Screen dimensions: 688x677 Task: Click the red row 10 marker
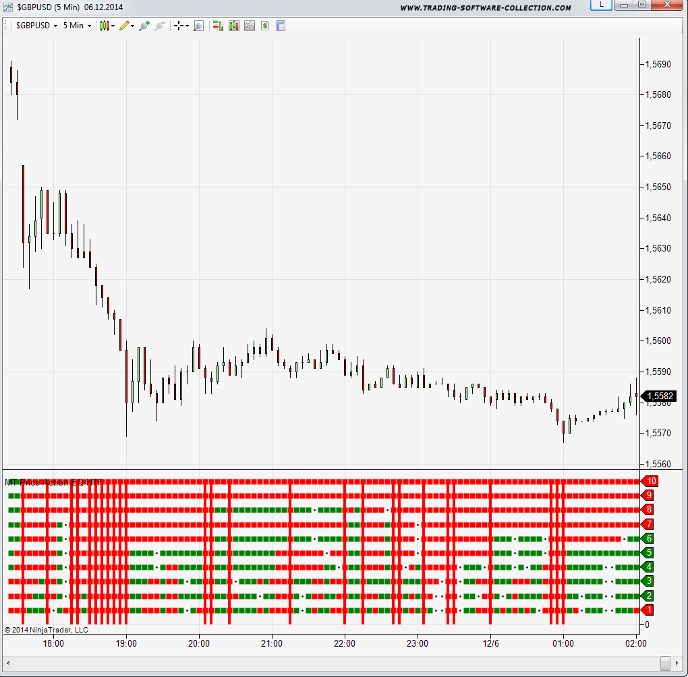point(651,481)
